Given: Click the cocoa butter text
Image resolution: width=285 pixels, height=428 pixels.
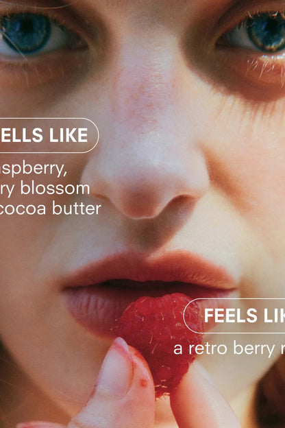Looking at the screenshot, I should [x=51, y=209].
